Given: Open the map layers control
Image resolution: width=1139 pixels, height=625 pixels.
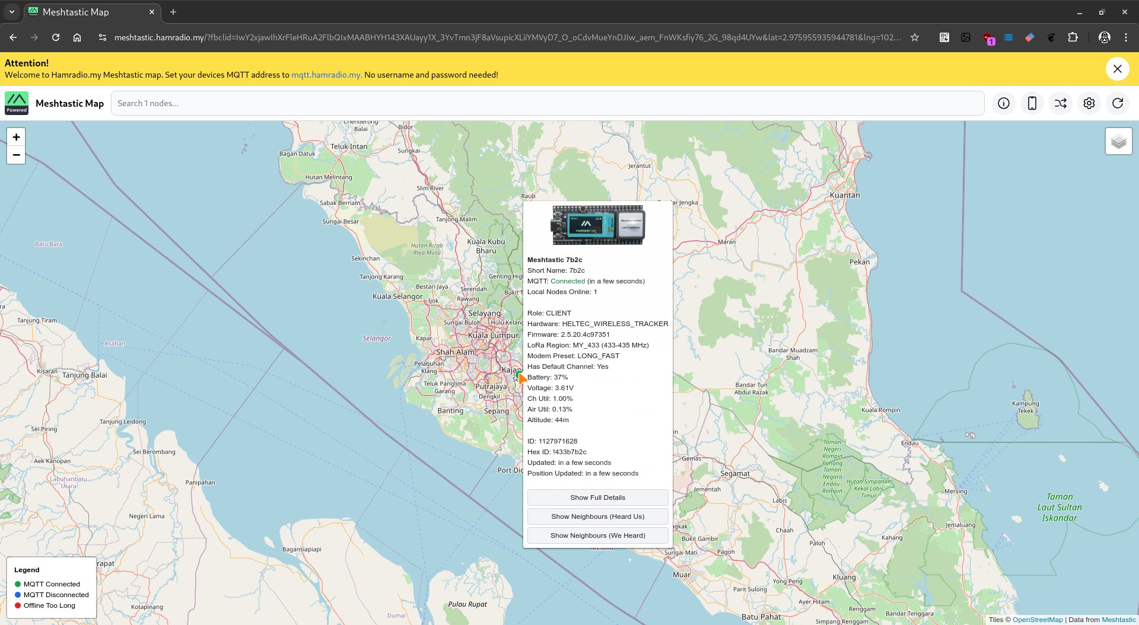Looking at the screenshot, I should coord(1118,142).
